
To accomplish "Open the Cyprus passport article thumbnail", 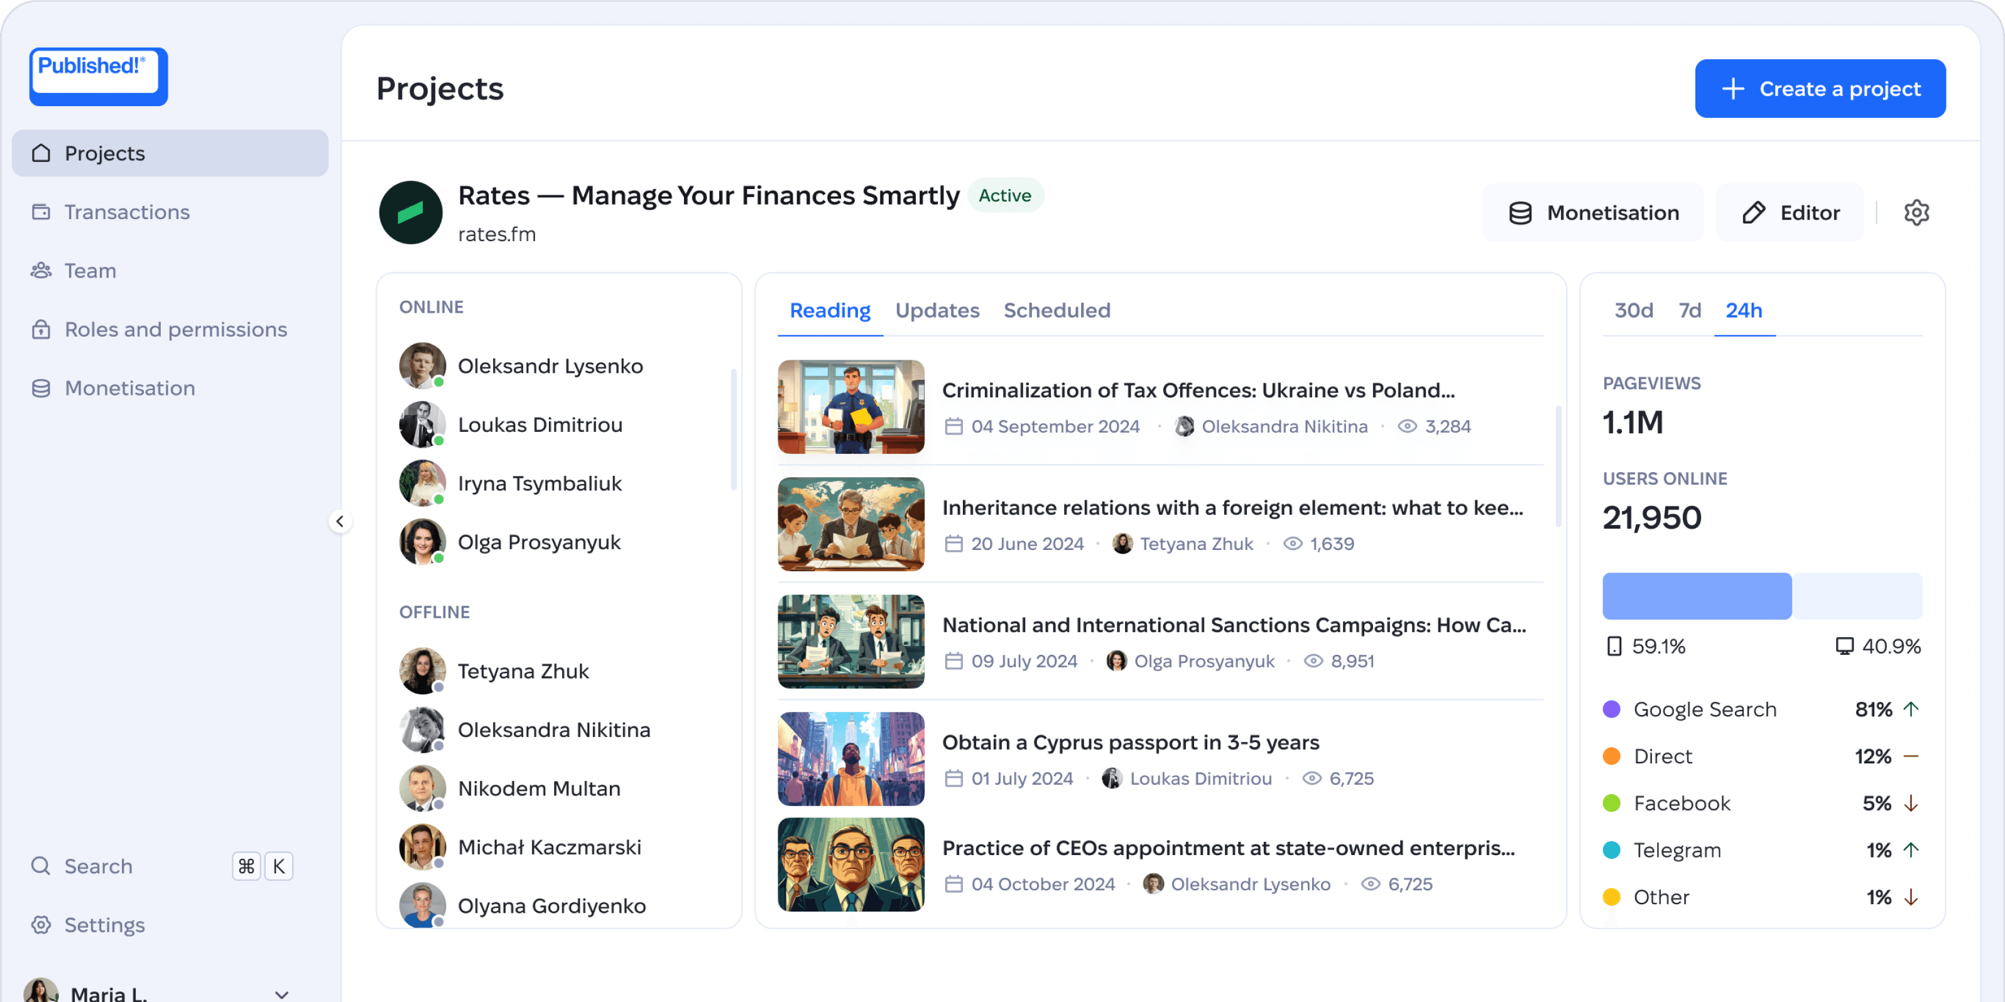I will [x=850, y=758].
